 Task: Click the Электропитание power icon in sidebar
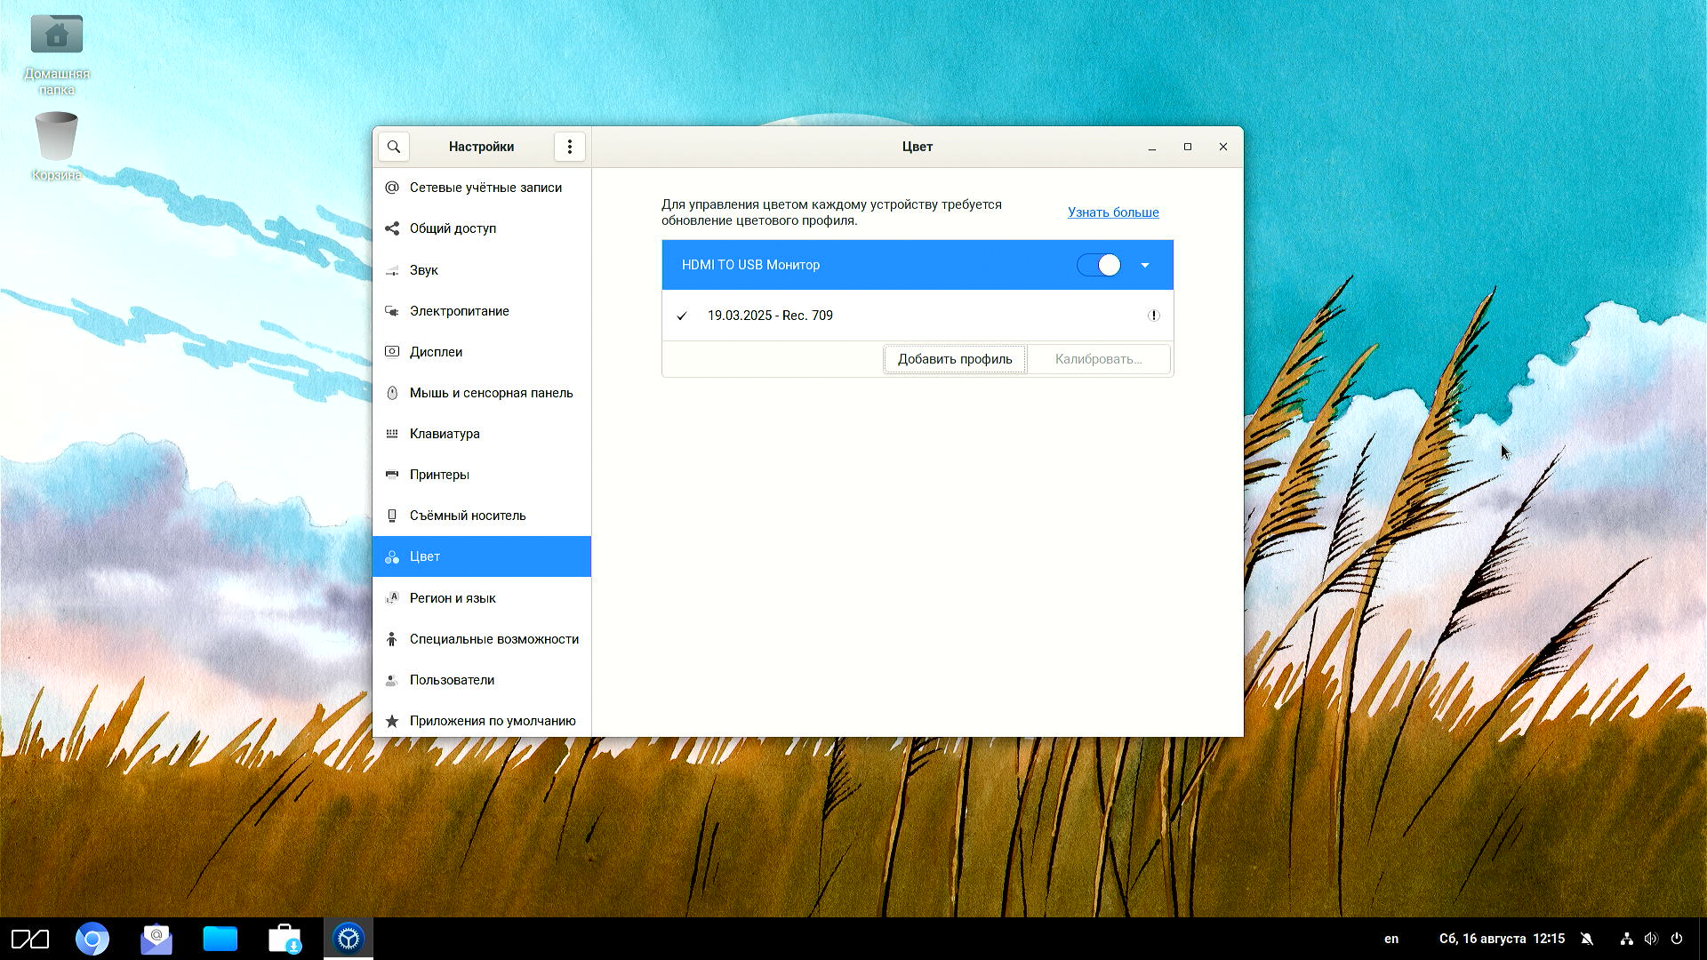coord(392,311)
